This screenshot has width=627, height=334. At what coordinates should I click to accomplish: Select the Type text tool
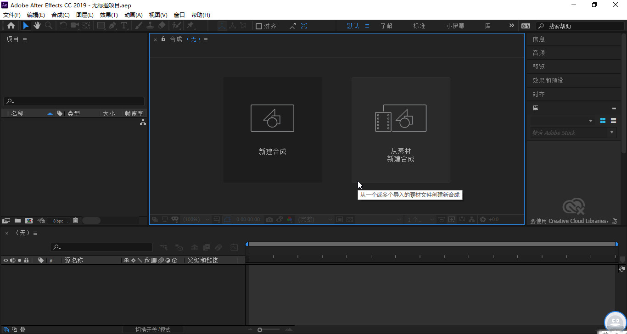pos(123,26)
